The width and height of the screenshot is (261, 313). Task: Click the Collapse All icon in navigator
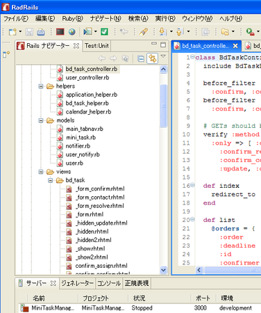click(141, 58)
